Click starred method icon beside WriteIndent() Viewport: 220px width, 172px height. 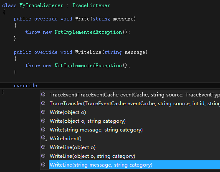click(44, 138)
